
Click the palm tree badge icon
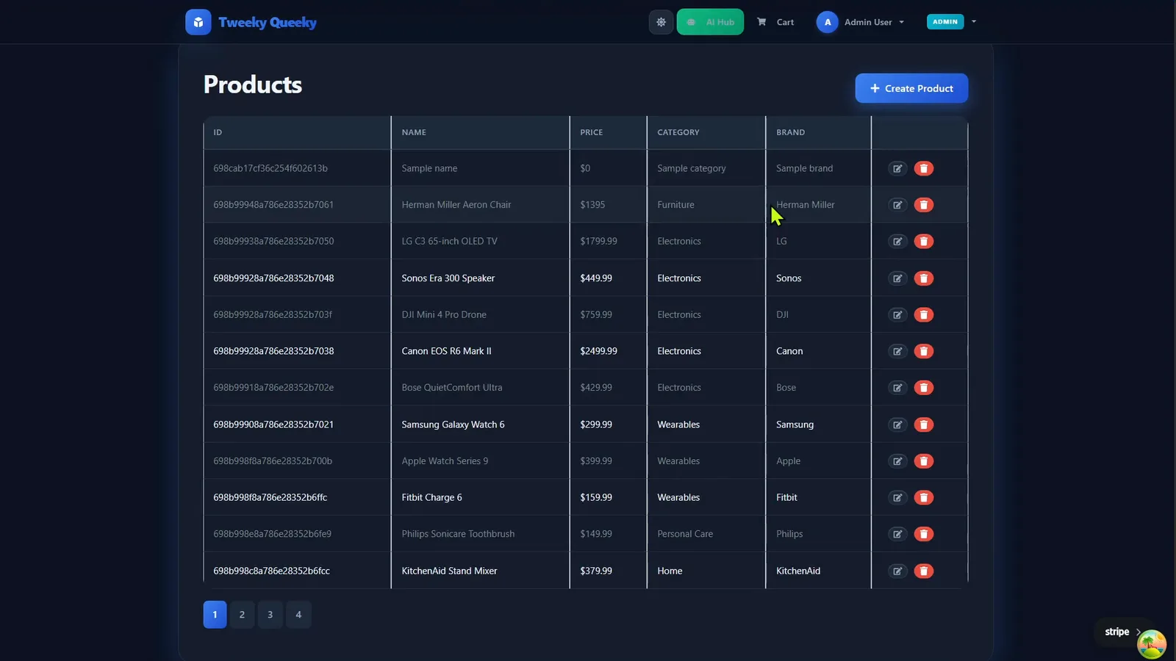click(x=1151, y=645)
